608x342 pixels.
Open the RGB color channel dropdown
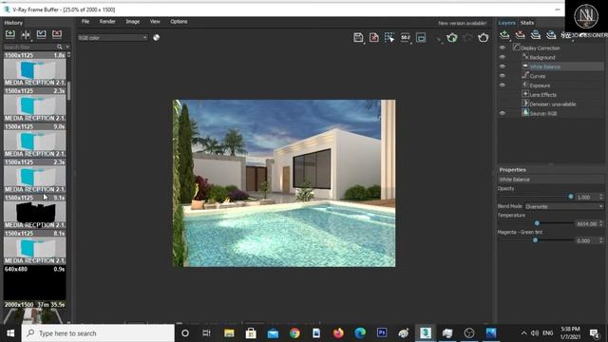coord(112,38)
